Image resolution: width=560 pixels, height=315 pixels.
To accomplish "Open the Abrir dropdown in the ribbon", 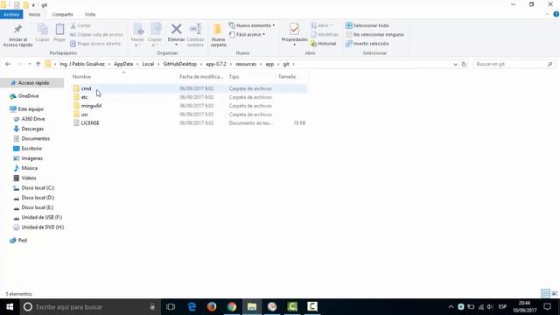I will (x=322, y=25).
